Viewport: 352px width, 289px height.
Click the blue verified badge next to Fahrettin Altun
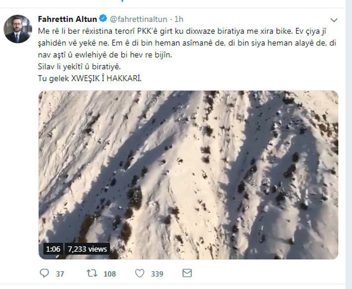point(103,19)
